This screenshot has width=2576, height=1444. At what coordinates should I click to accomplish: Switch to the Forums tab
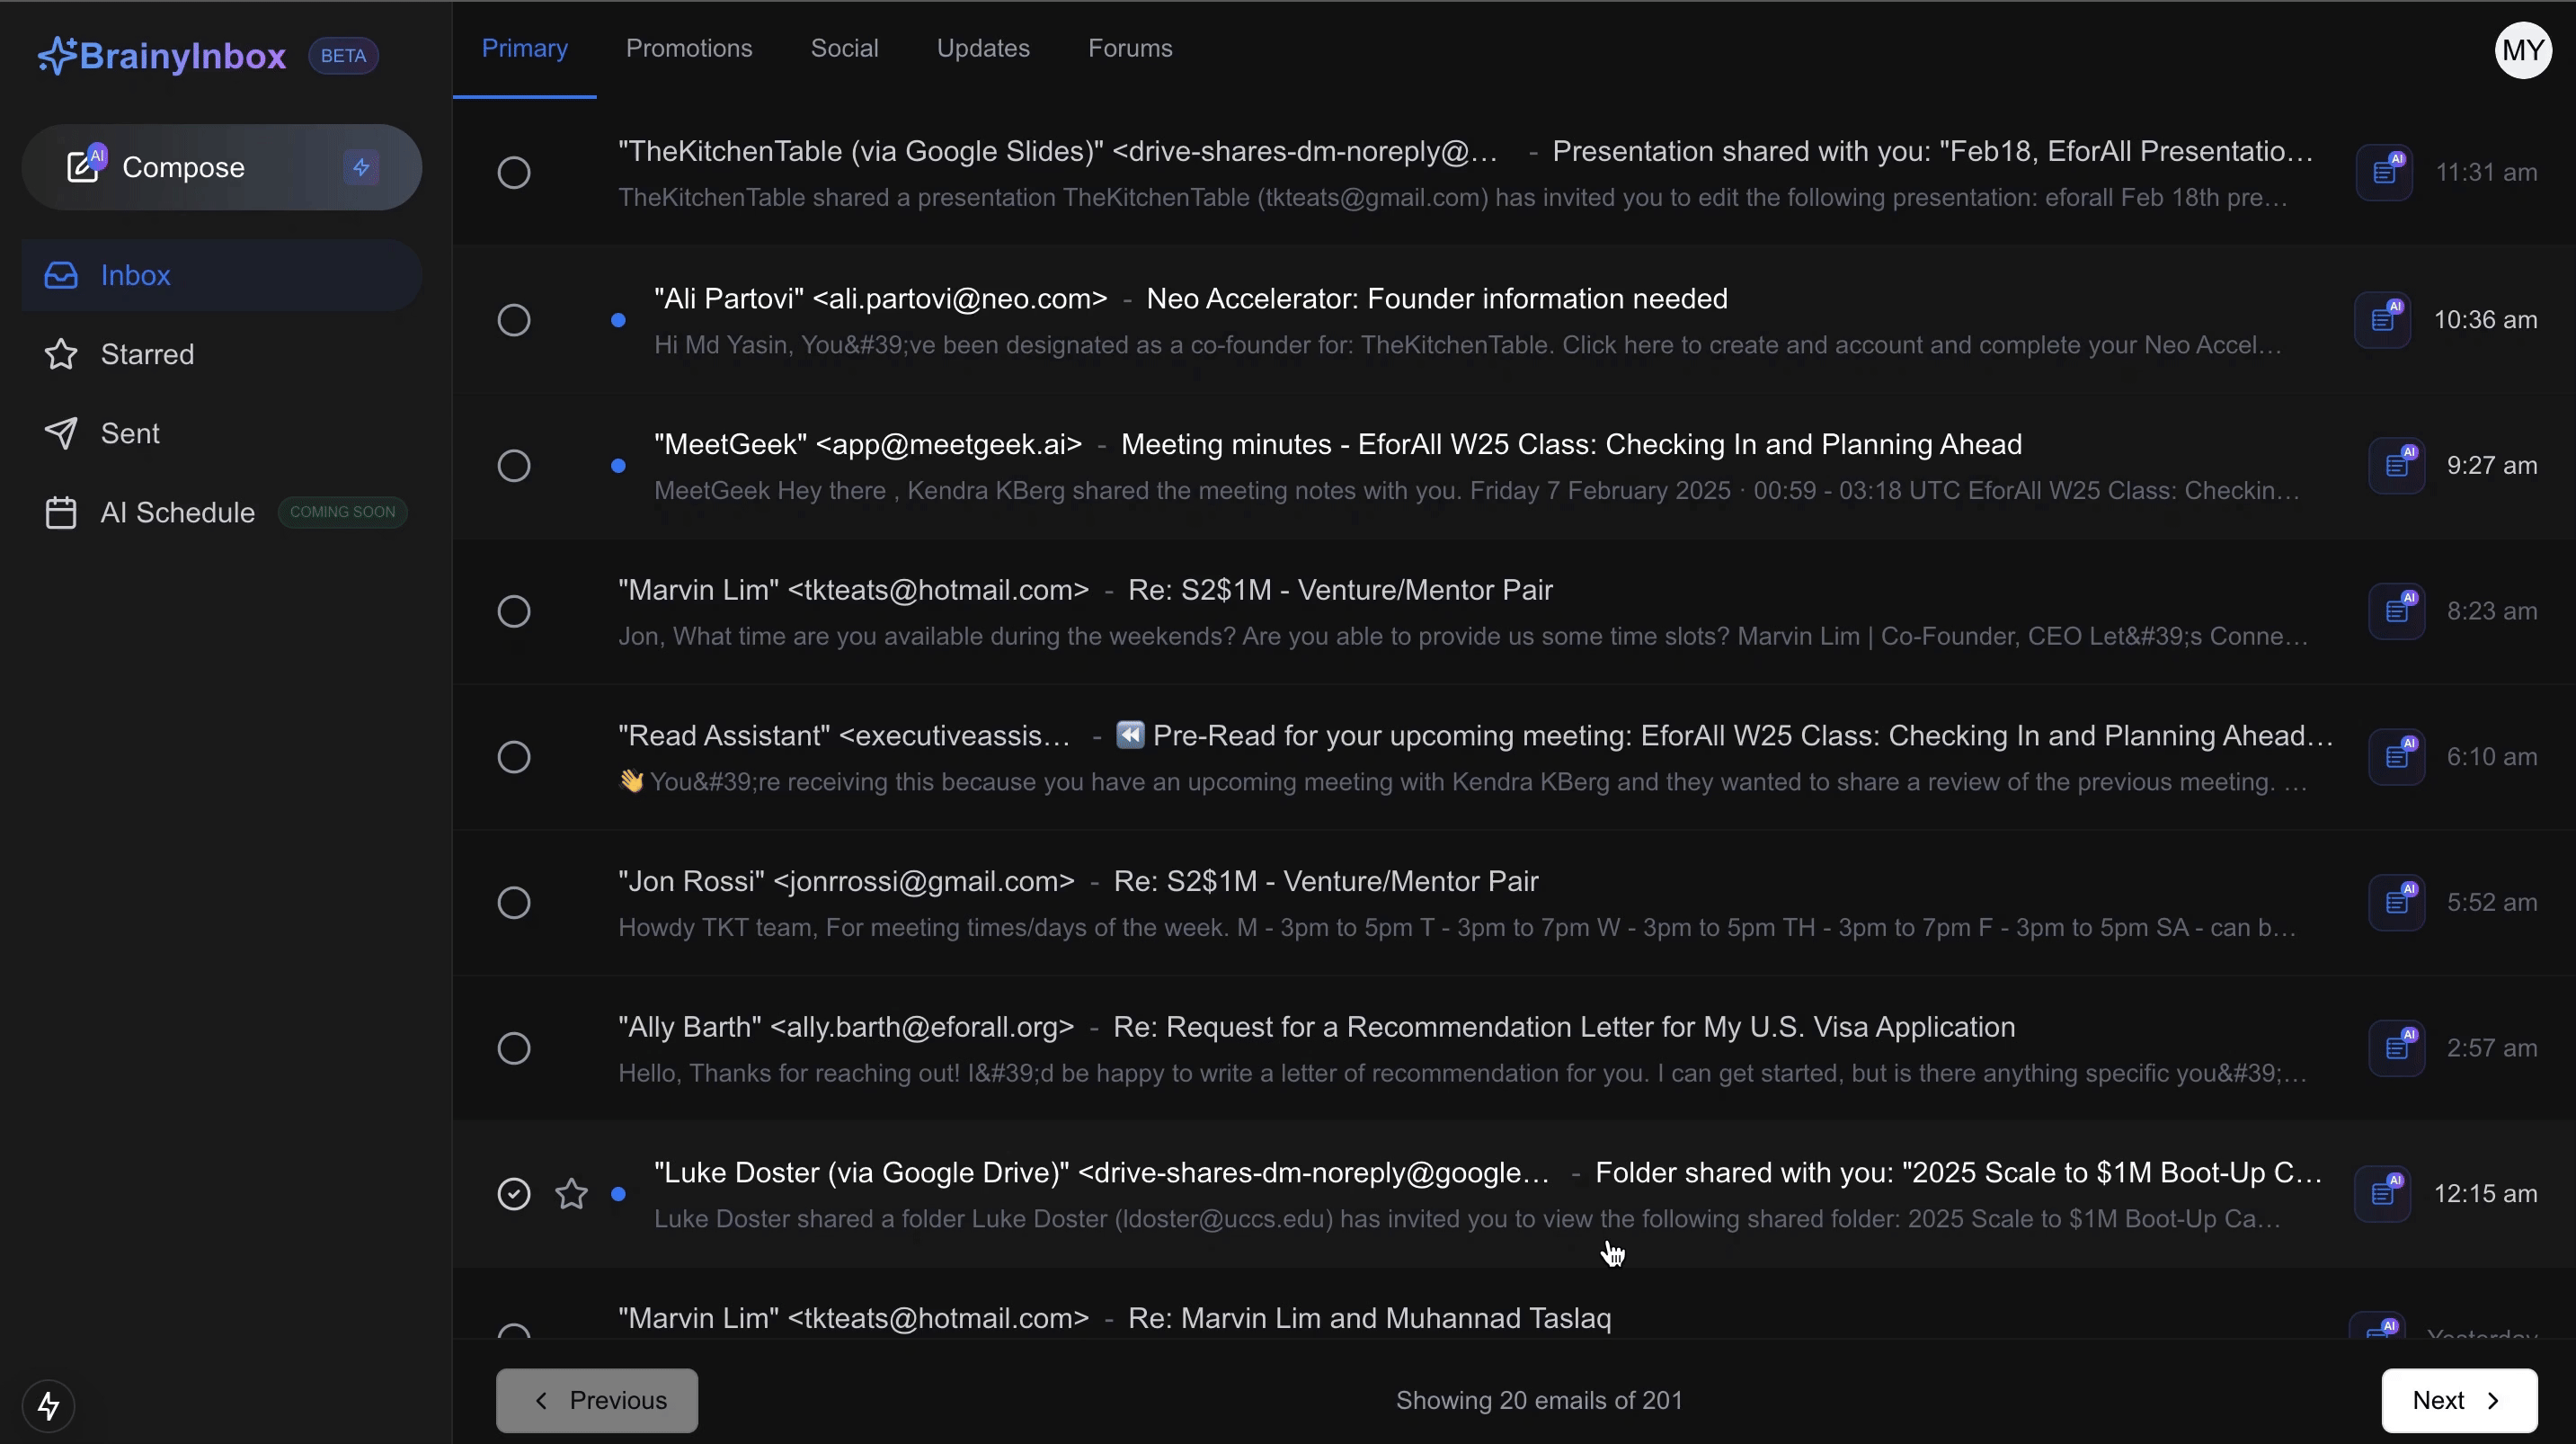pos(1130,48)
